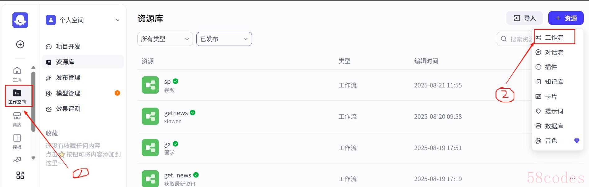Open 发布管理 in the left navigation
This screenshot has height=187, width=589.
pyautogui.click(x=68, y=78)
